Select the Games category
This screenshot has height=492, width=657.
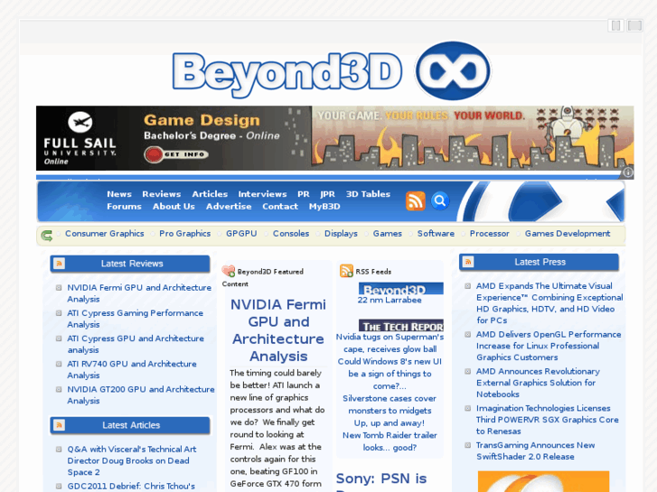pyautogui.click(x=387, y=234)
